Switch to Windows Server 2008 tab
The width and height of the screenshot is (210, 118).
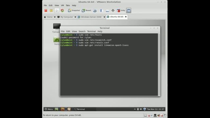[90, 17]
